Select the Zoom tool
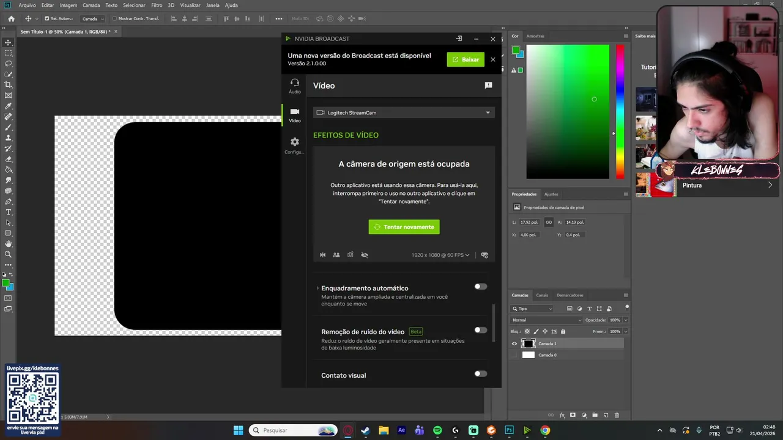Image resolution: width=783 pixels, height=440 pixels. click(x=9, y=254)
